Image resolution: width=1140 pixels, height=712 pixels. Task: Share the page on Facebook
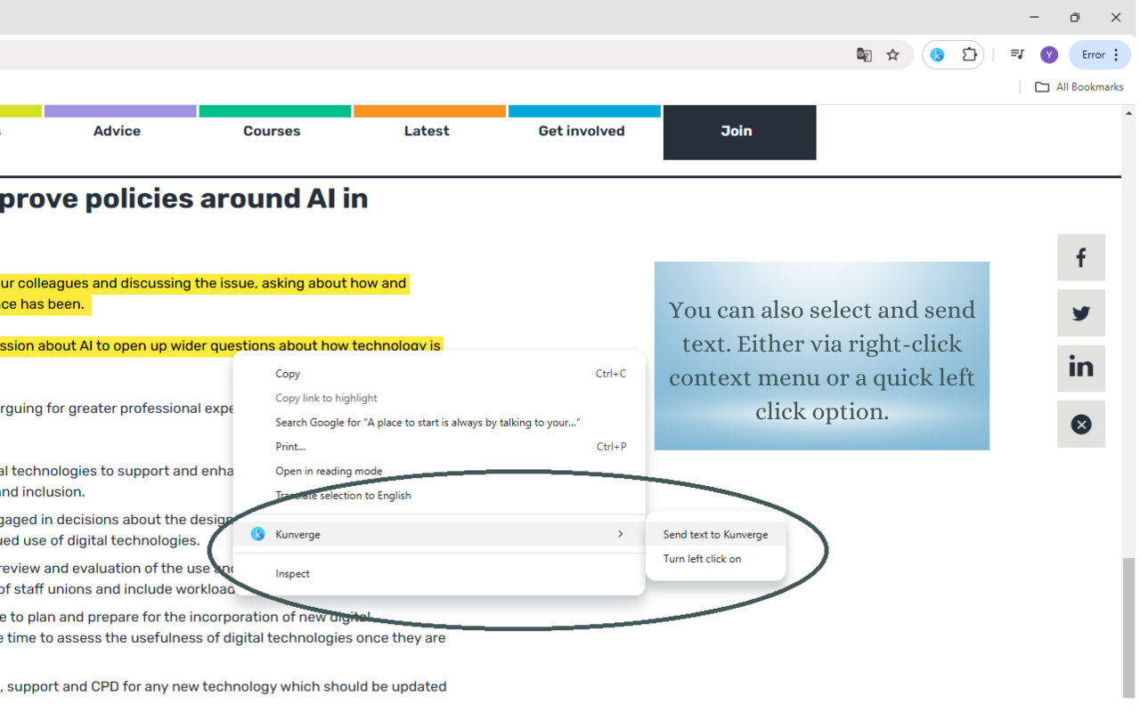[x=1081, y=258]
